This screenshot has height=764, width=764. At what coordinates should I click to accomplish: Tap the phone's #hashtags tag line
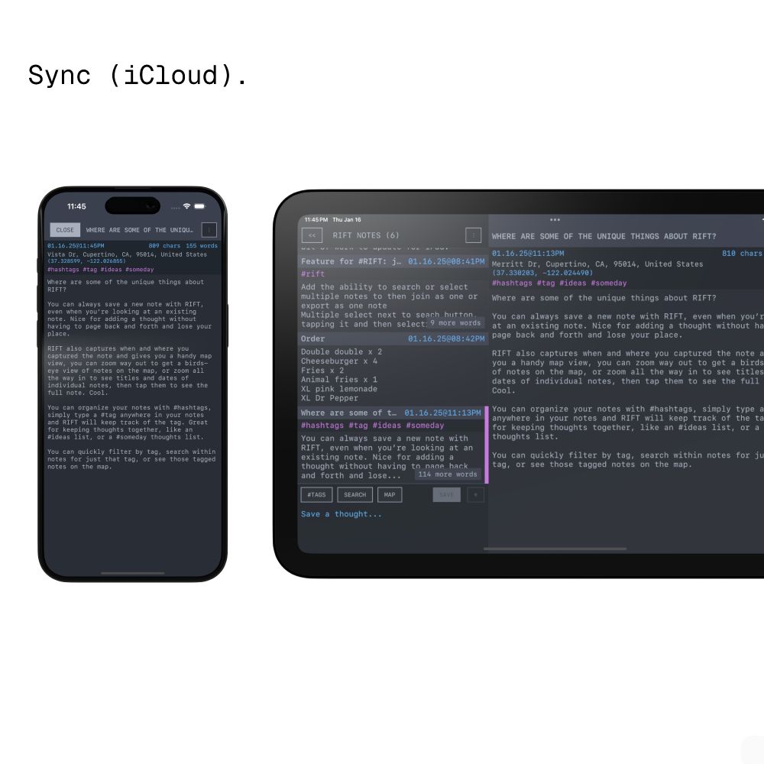tap(100, 270)
